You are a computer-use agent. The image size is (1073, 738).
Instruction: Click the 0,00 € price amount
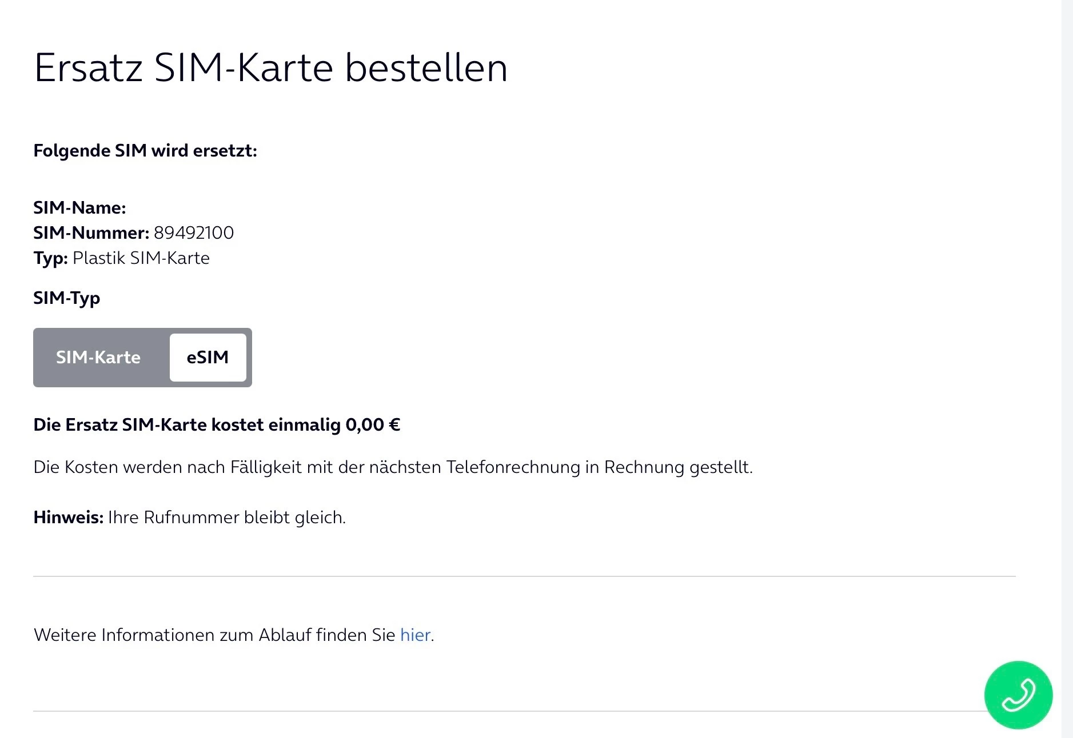(x=373, y=425)
